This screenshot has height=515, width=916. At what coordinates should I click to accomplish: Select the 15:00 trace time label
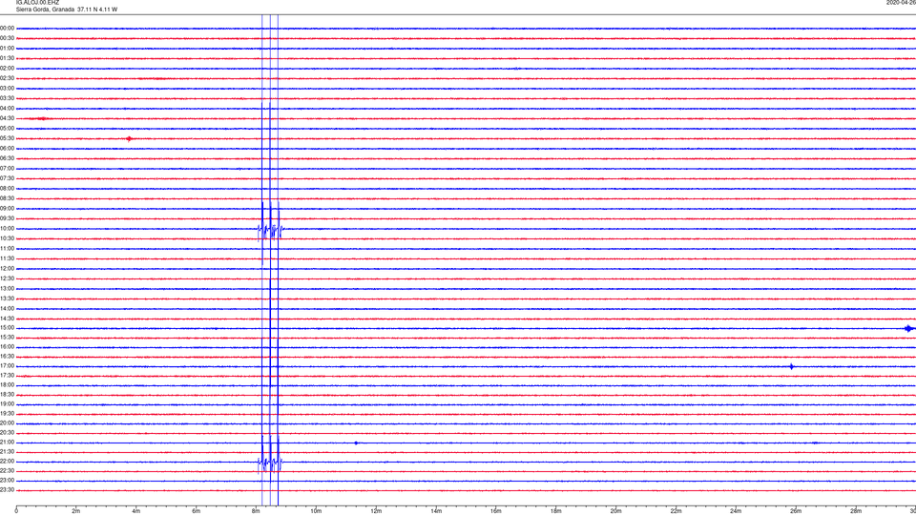[x=7, y=327]
